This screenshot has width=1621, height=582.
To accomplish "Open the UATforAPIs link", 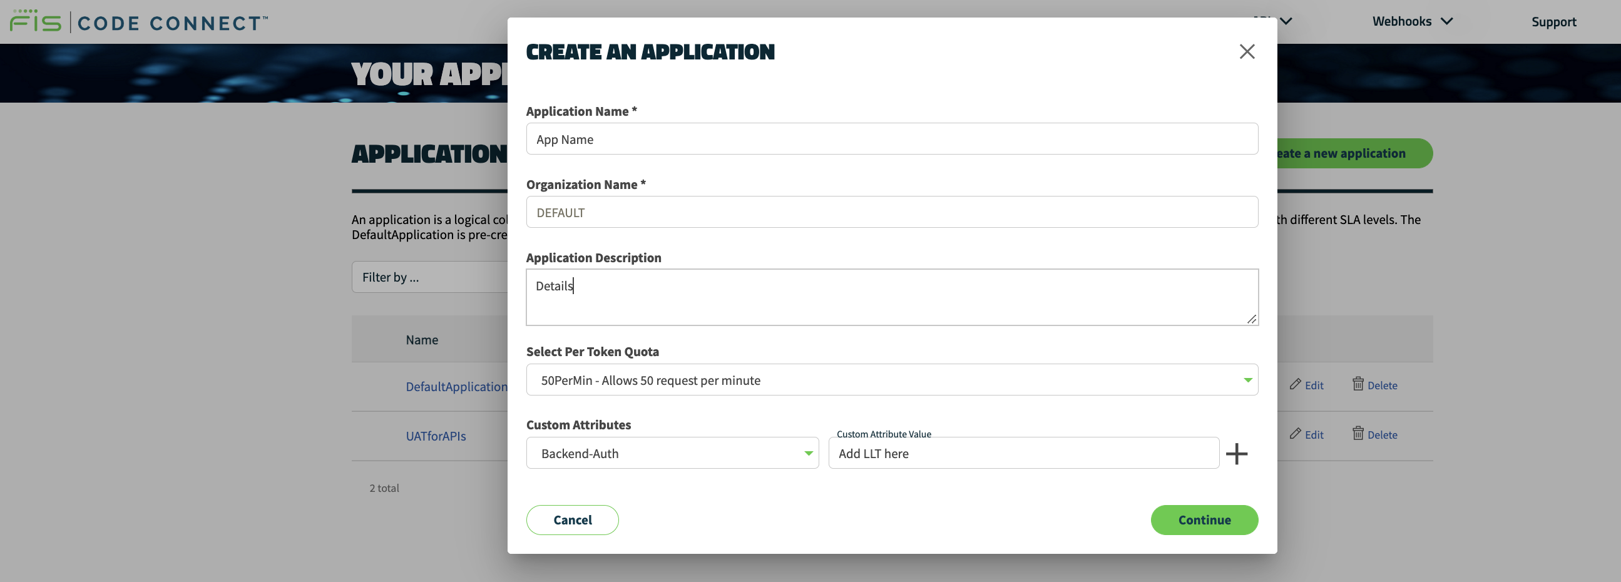I will click(435, 436).
